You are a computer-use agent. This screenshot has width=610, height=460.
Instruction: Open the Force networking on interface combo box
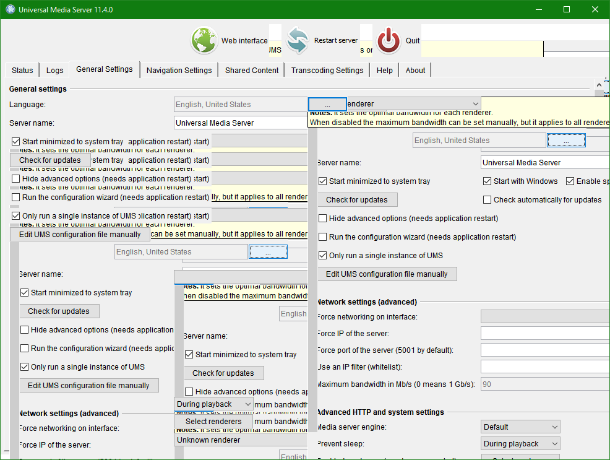(545, 316)
